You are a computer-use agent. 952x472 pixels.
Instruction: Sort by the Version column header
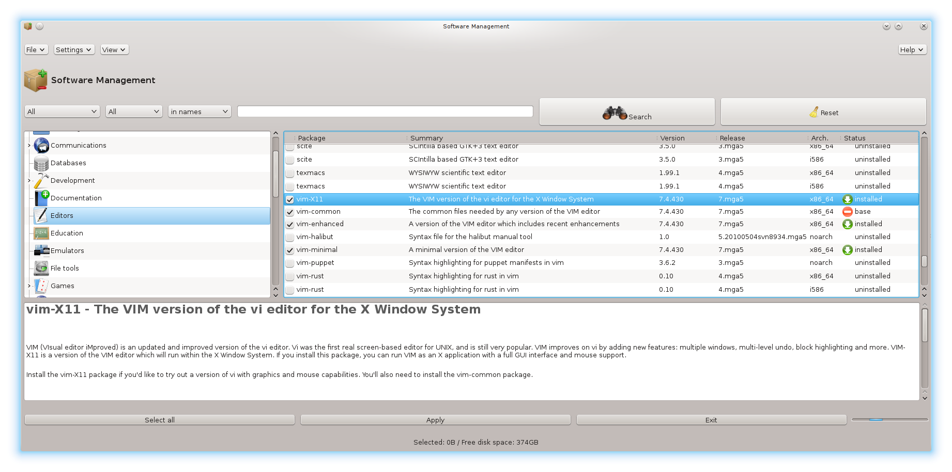686,138
